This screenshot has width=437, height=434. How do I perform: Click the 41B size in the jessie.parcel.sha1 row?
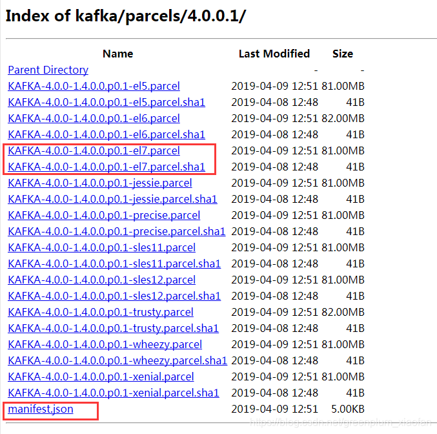[355, 200]
